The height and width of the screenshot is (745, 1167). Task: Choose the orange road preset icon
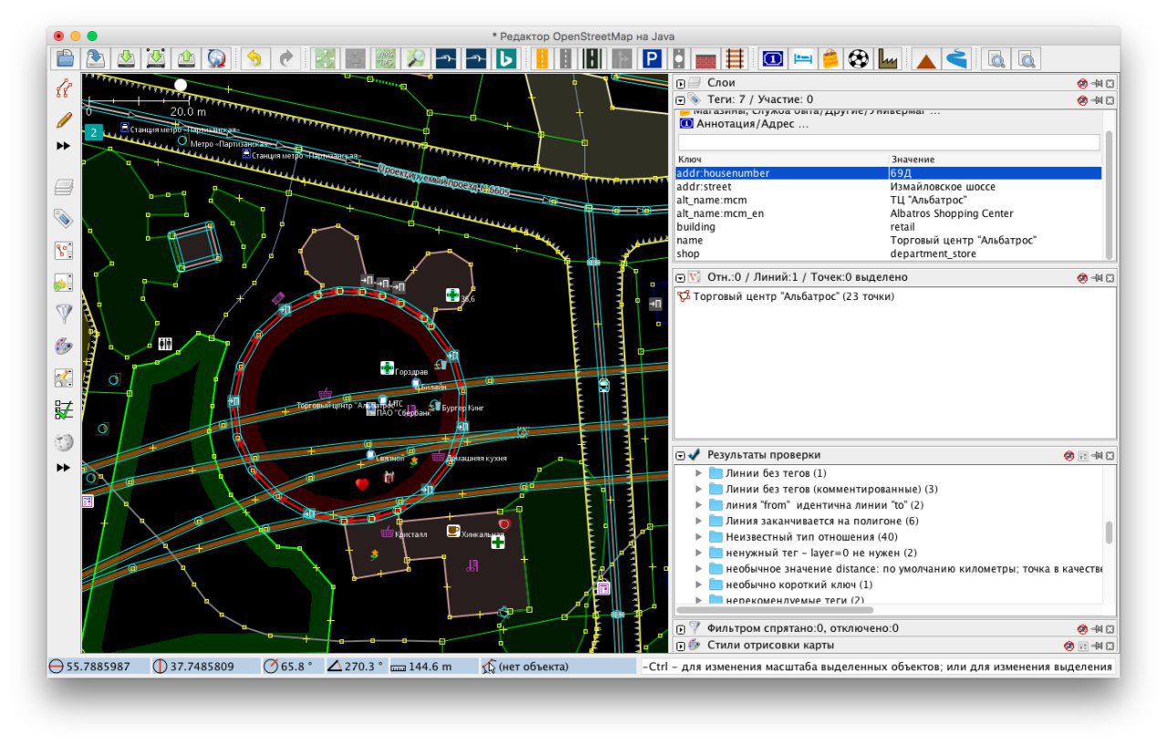click(542, 58)
